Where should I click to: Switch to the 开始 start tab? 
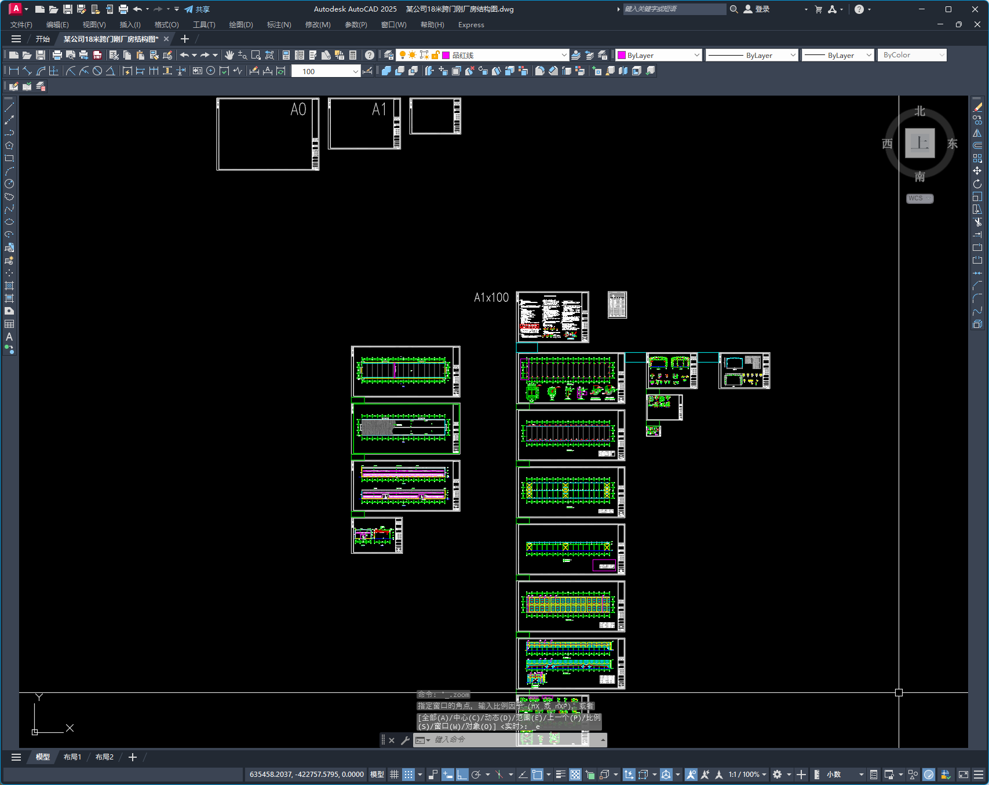tap(43, 39)
